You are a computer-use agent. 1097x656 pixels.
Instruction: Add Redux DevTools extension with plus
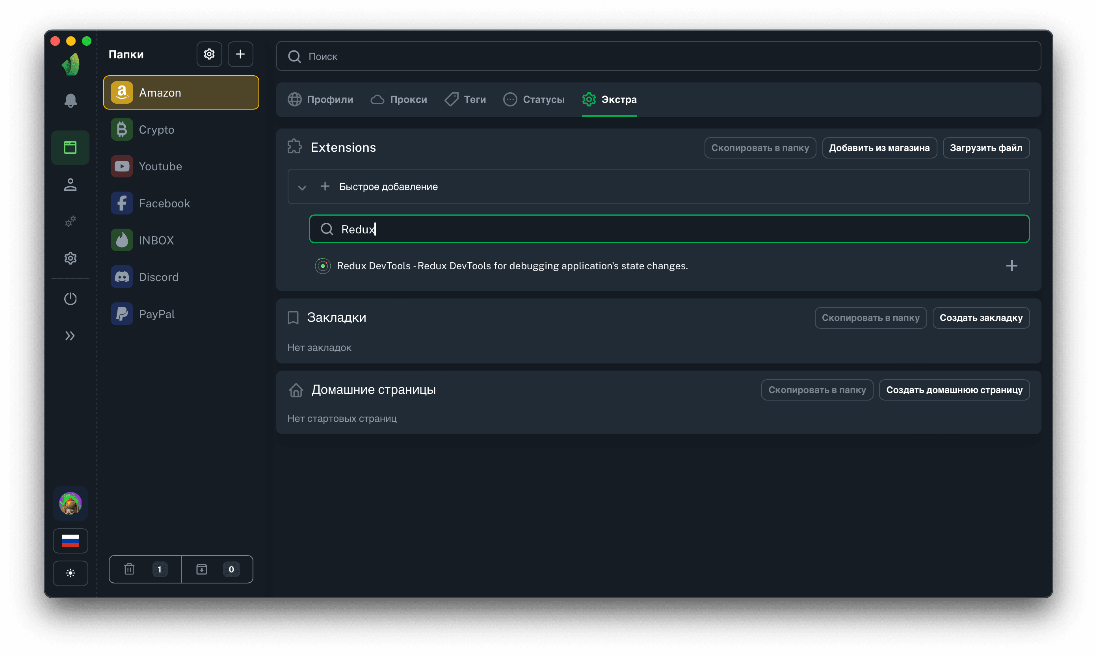coord(1011,266)
